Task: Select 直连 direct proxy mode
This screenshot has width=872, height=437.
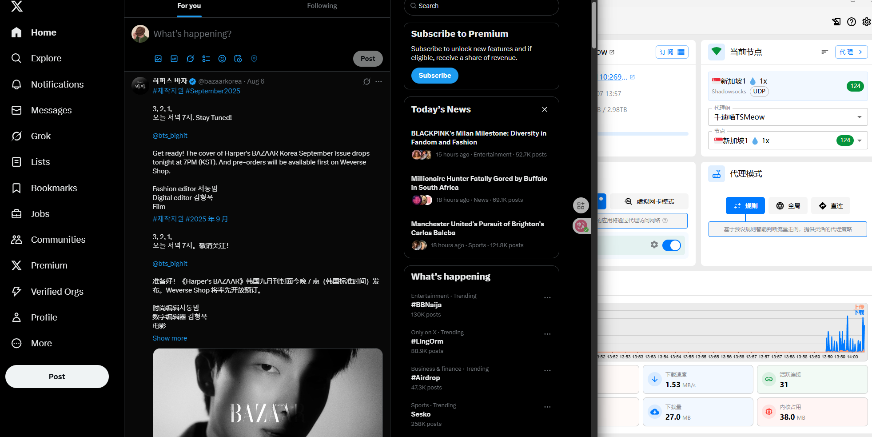Action: (831, 206)
